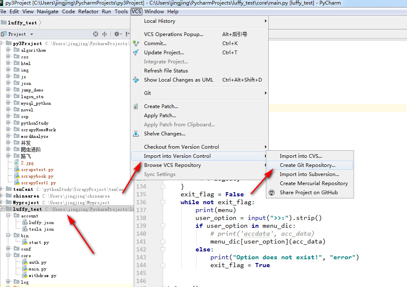
Task: Toggle code fold marker on line 142
Action: (x=163, y=249)
